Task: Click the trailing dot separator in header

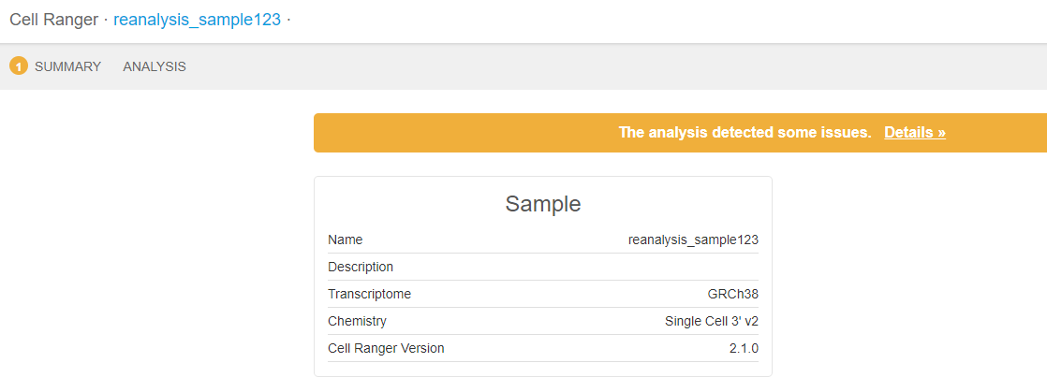Action: 288,20
